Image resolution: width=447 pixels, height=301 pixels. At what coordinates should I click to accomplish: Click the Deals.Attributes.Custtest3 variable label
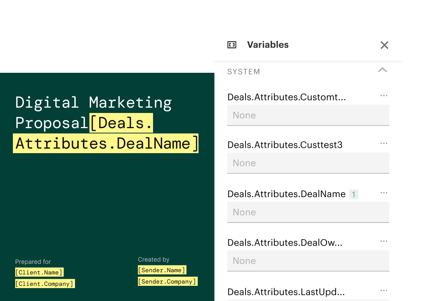tap(285, 145)
